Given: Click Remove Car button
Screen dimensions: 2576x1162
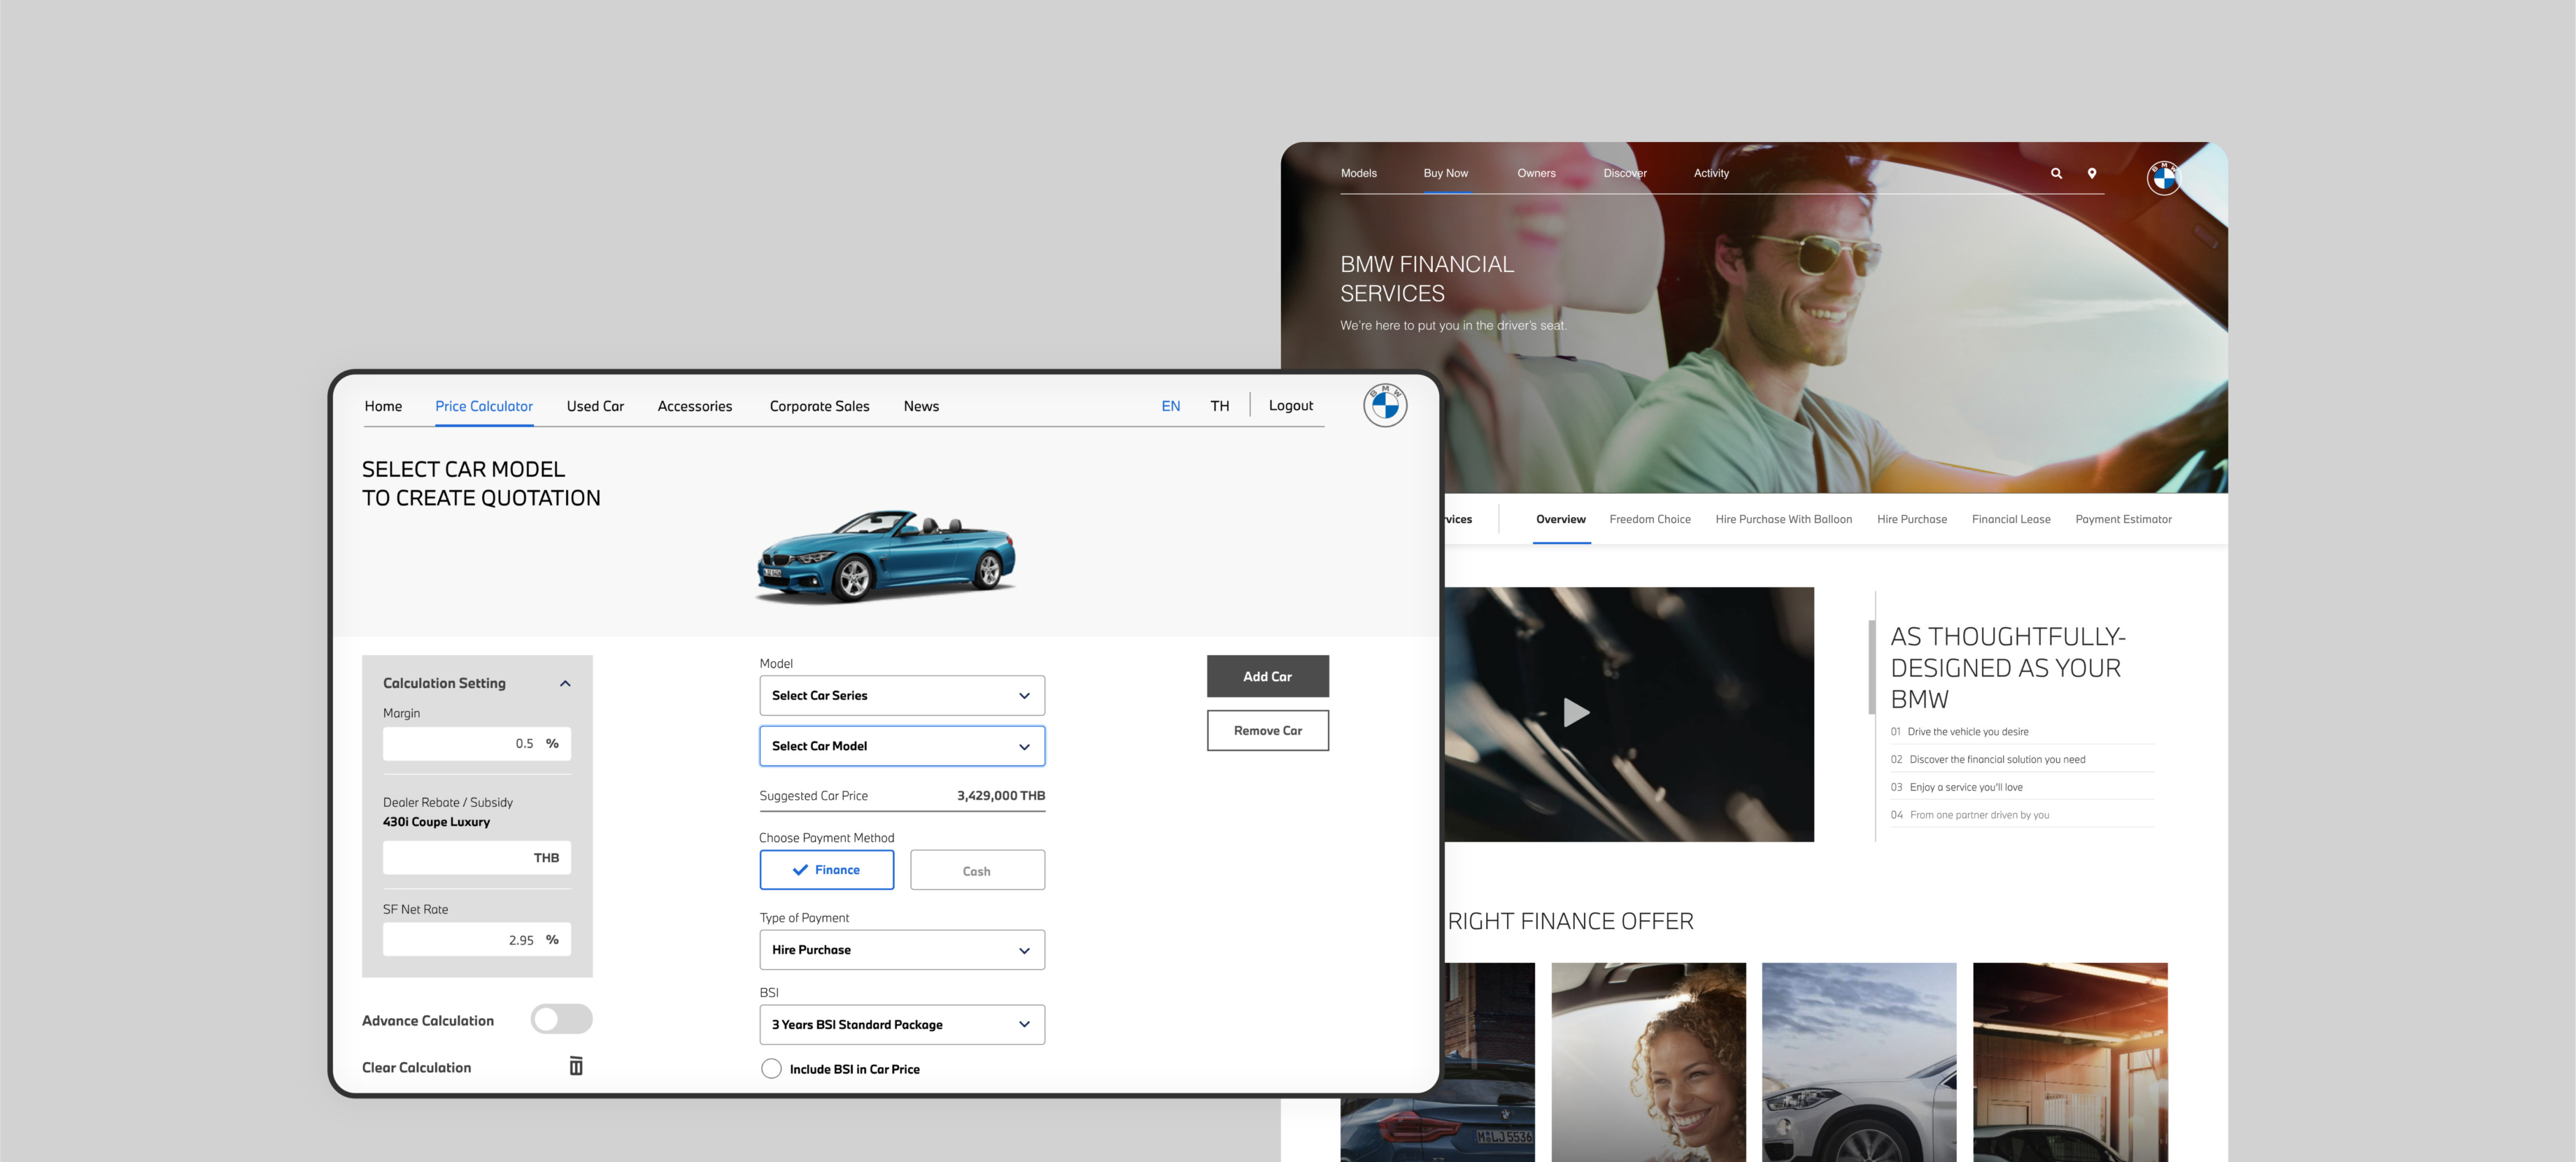Looking at the screenshot, I should coord(1267,730).
